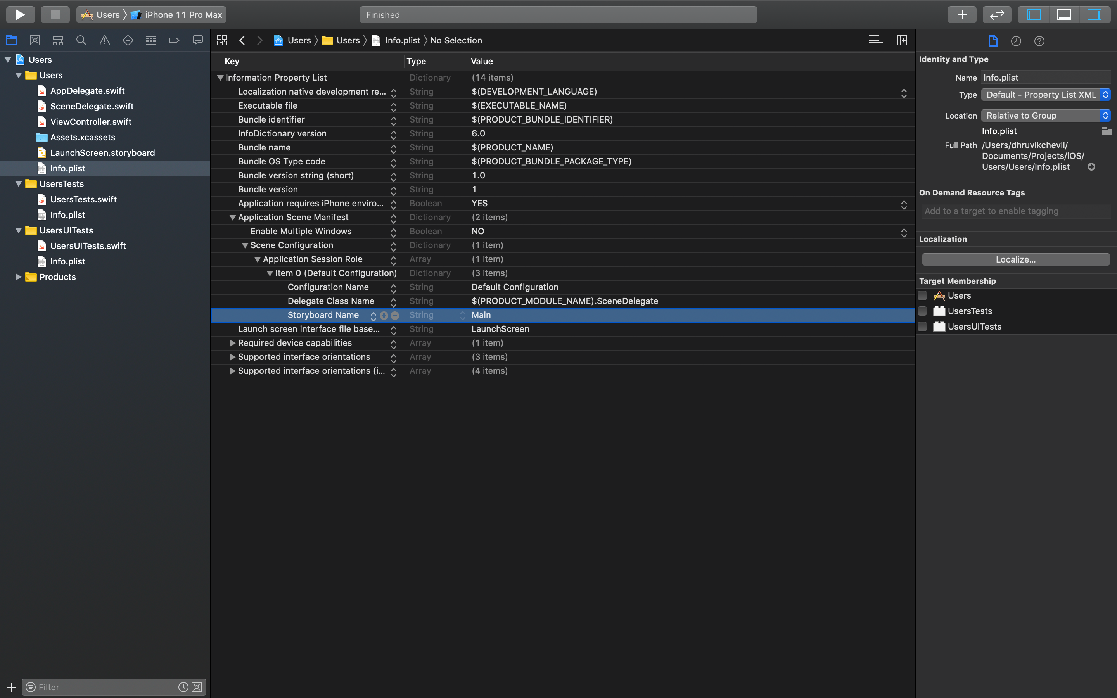This screenshot has height=698, width=1117.
Task: Show the Find navigator
Action: tap(81, 40)
